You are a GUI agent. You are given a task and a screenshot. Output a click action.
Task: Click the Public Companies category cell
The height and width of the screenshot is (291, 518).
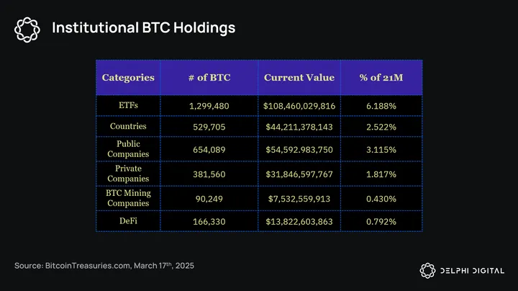click(128, 148)
